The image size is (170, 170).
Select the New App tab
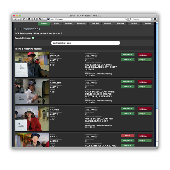tap(95, 23)
